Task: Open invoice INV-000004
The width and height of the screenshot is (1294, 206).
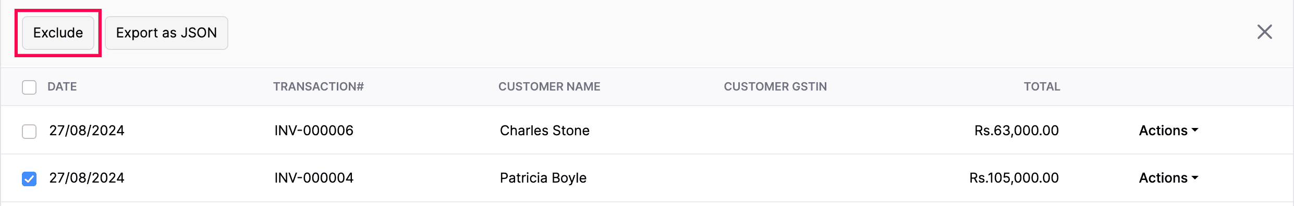Action: tap(314, 178)
